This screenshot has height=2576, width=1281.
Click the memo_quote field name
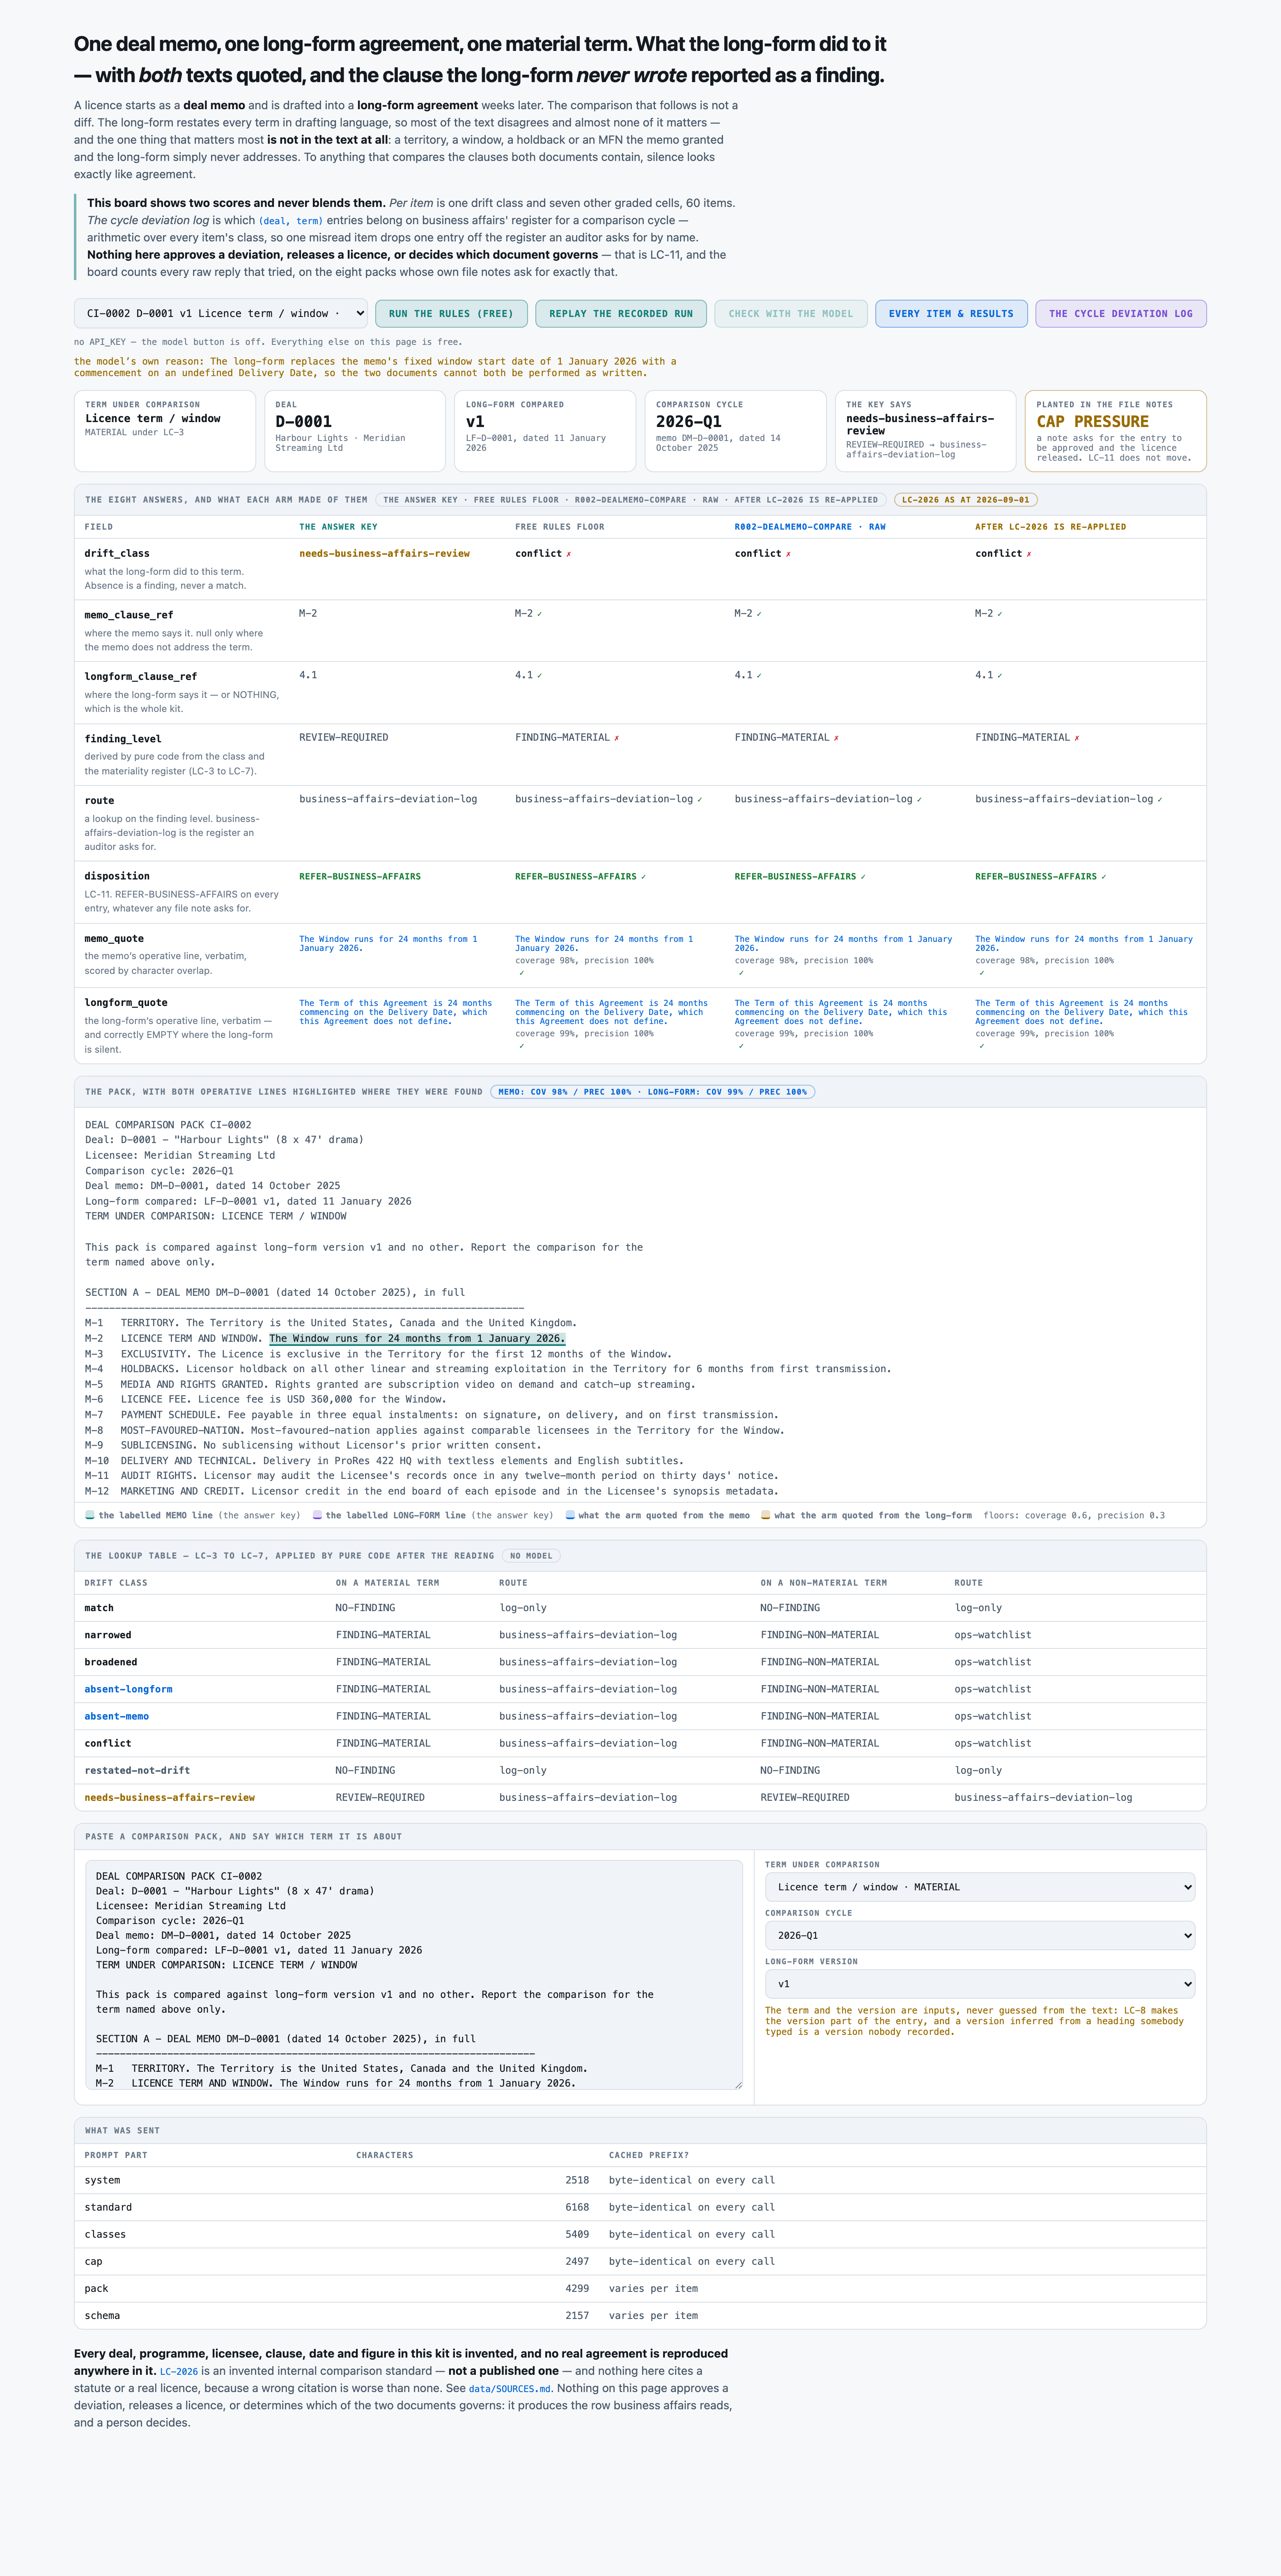point(114,938)
